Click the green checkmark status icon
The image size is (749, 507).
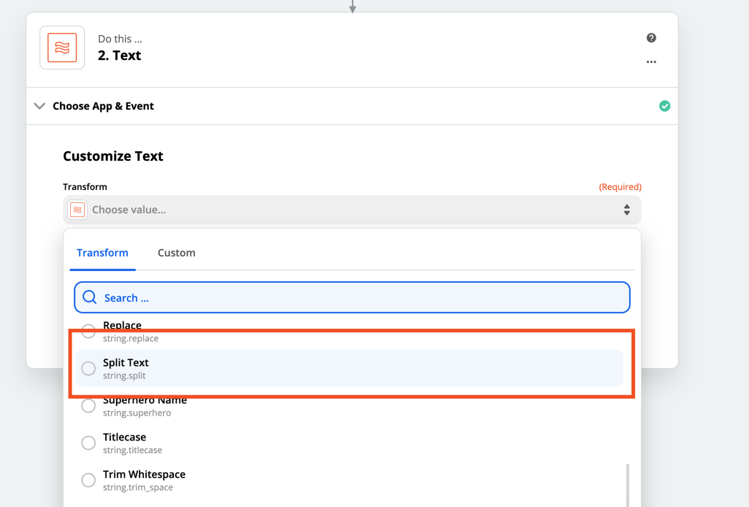click(x=664, y=106)
